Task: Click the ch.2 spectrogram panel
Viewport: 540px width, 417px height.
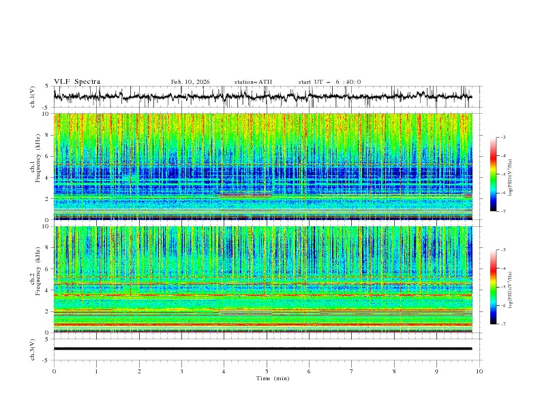Action: pyautogui.click(x=263, y=279)
